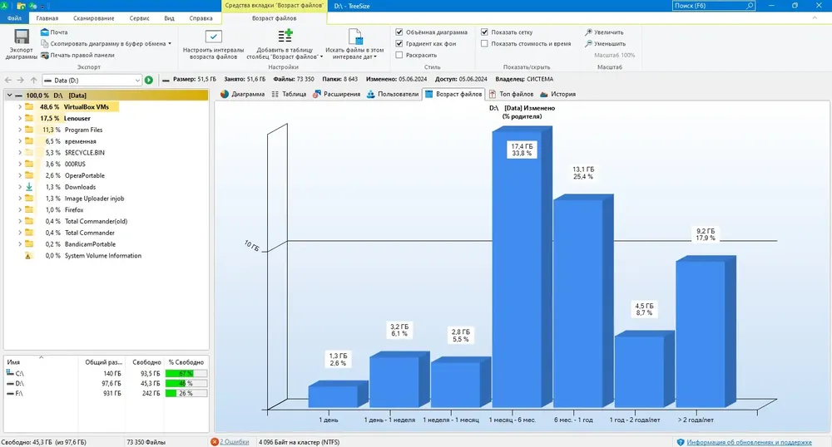Open Информация об обновлениях и поддержке link
832x447 pixels.
click(x=749, y=442)
